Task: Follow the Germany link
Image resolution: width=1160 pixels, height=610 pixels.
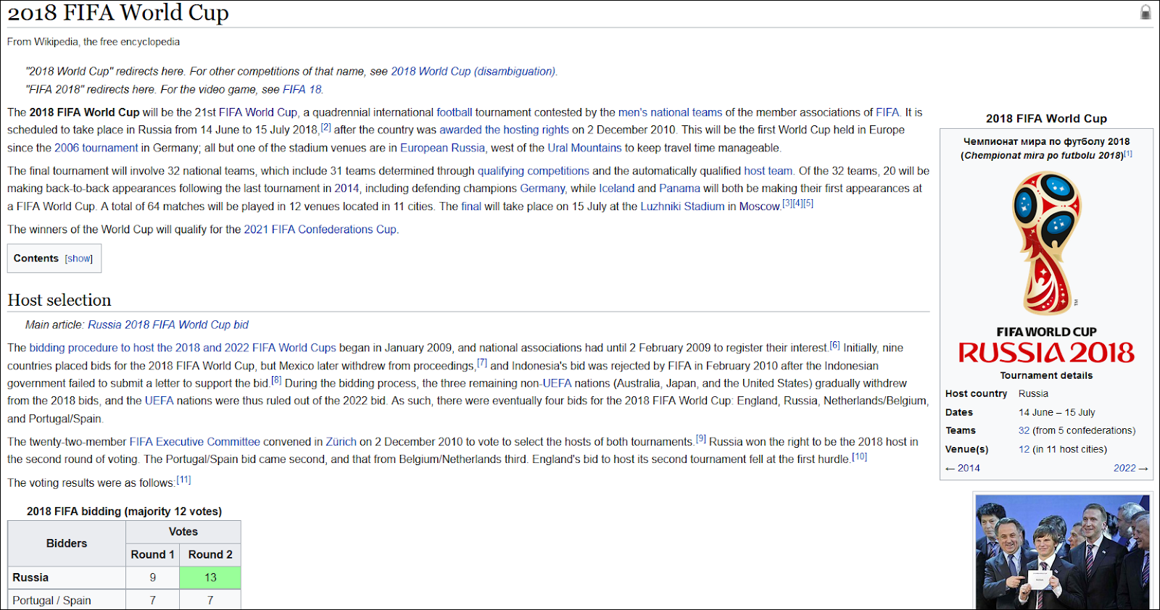Action: tap(542, 188)
